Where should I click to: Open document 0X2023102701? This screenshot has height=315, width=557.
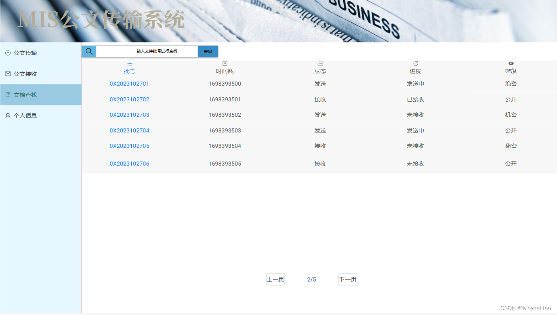tap(129, 84)
